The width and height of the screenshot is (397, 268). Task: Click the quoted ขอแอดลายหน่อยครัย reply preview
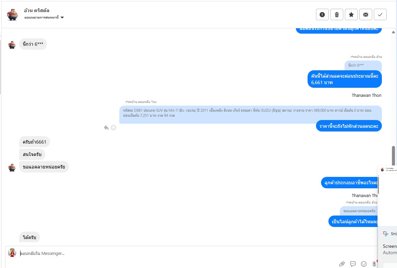click(x=359, y=211)
